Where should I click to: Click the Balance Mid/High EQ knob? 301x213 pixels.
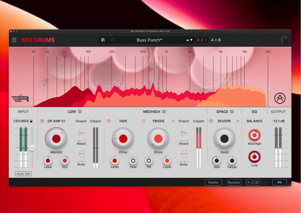(x=254, y=135)
